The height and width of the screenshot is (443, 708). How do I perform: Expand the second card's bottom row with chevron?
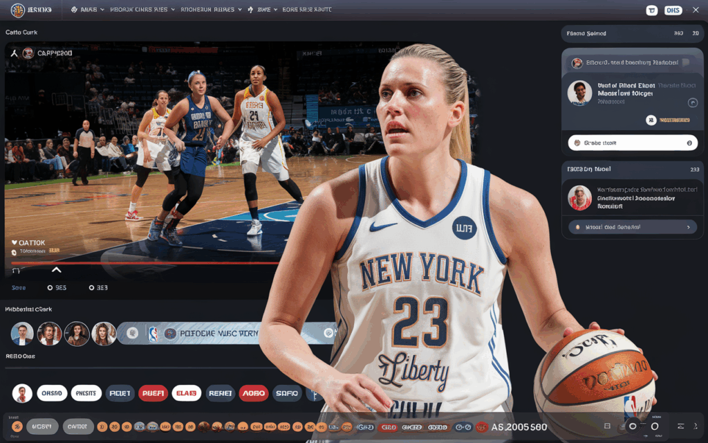click(633, 227)
